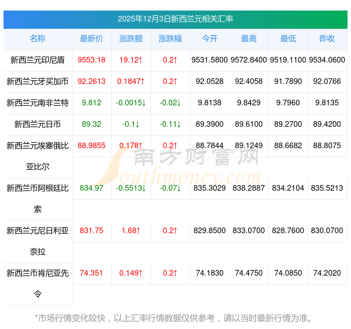The width and height of the screenshot is (351, 329).
Task: Select the 最高 column header
Action: pyautogui.click(x=249, y=39)
